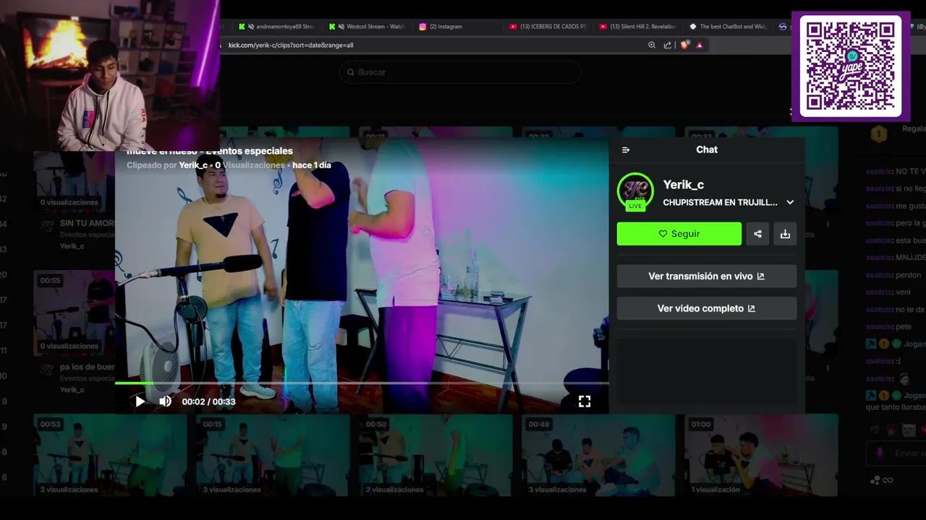
Task: Click the purple icon in the chat input
Action: point(880,454)
